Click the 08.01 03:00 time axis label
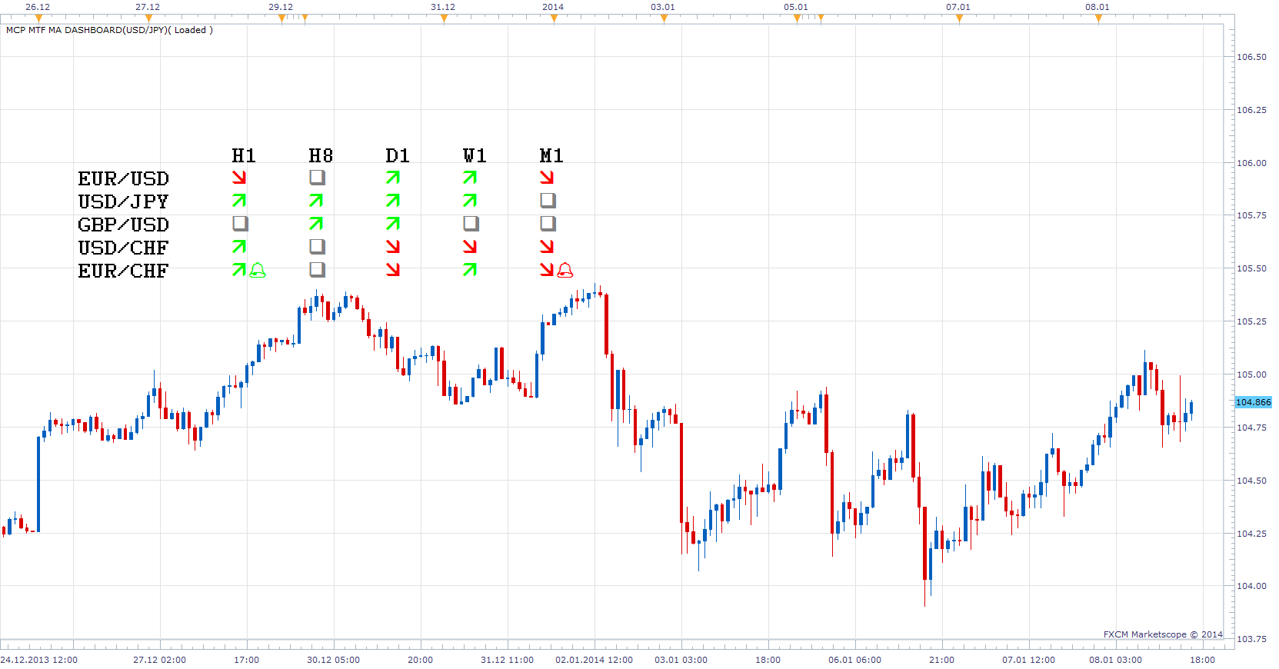This screenshot has height=669, width=1279. (x=1115, y=660)
